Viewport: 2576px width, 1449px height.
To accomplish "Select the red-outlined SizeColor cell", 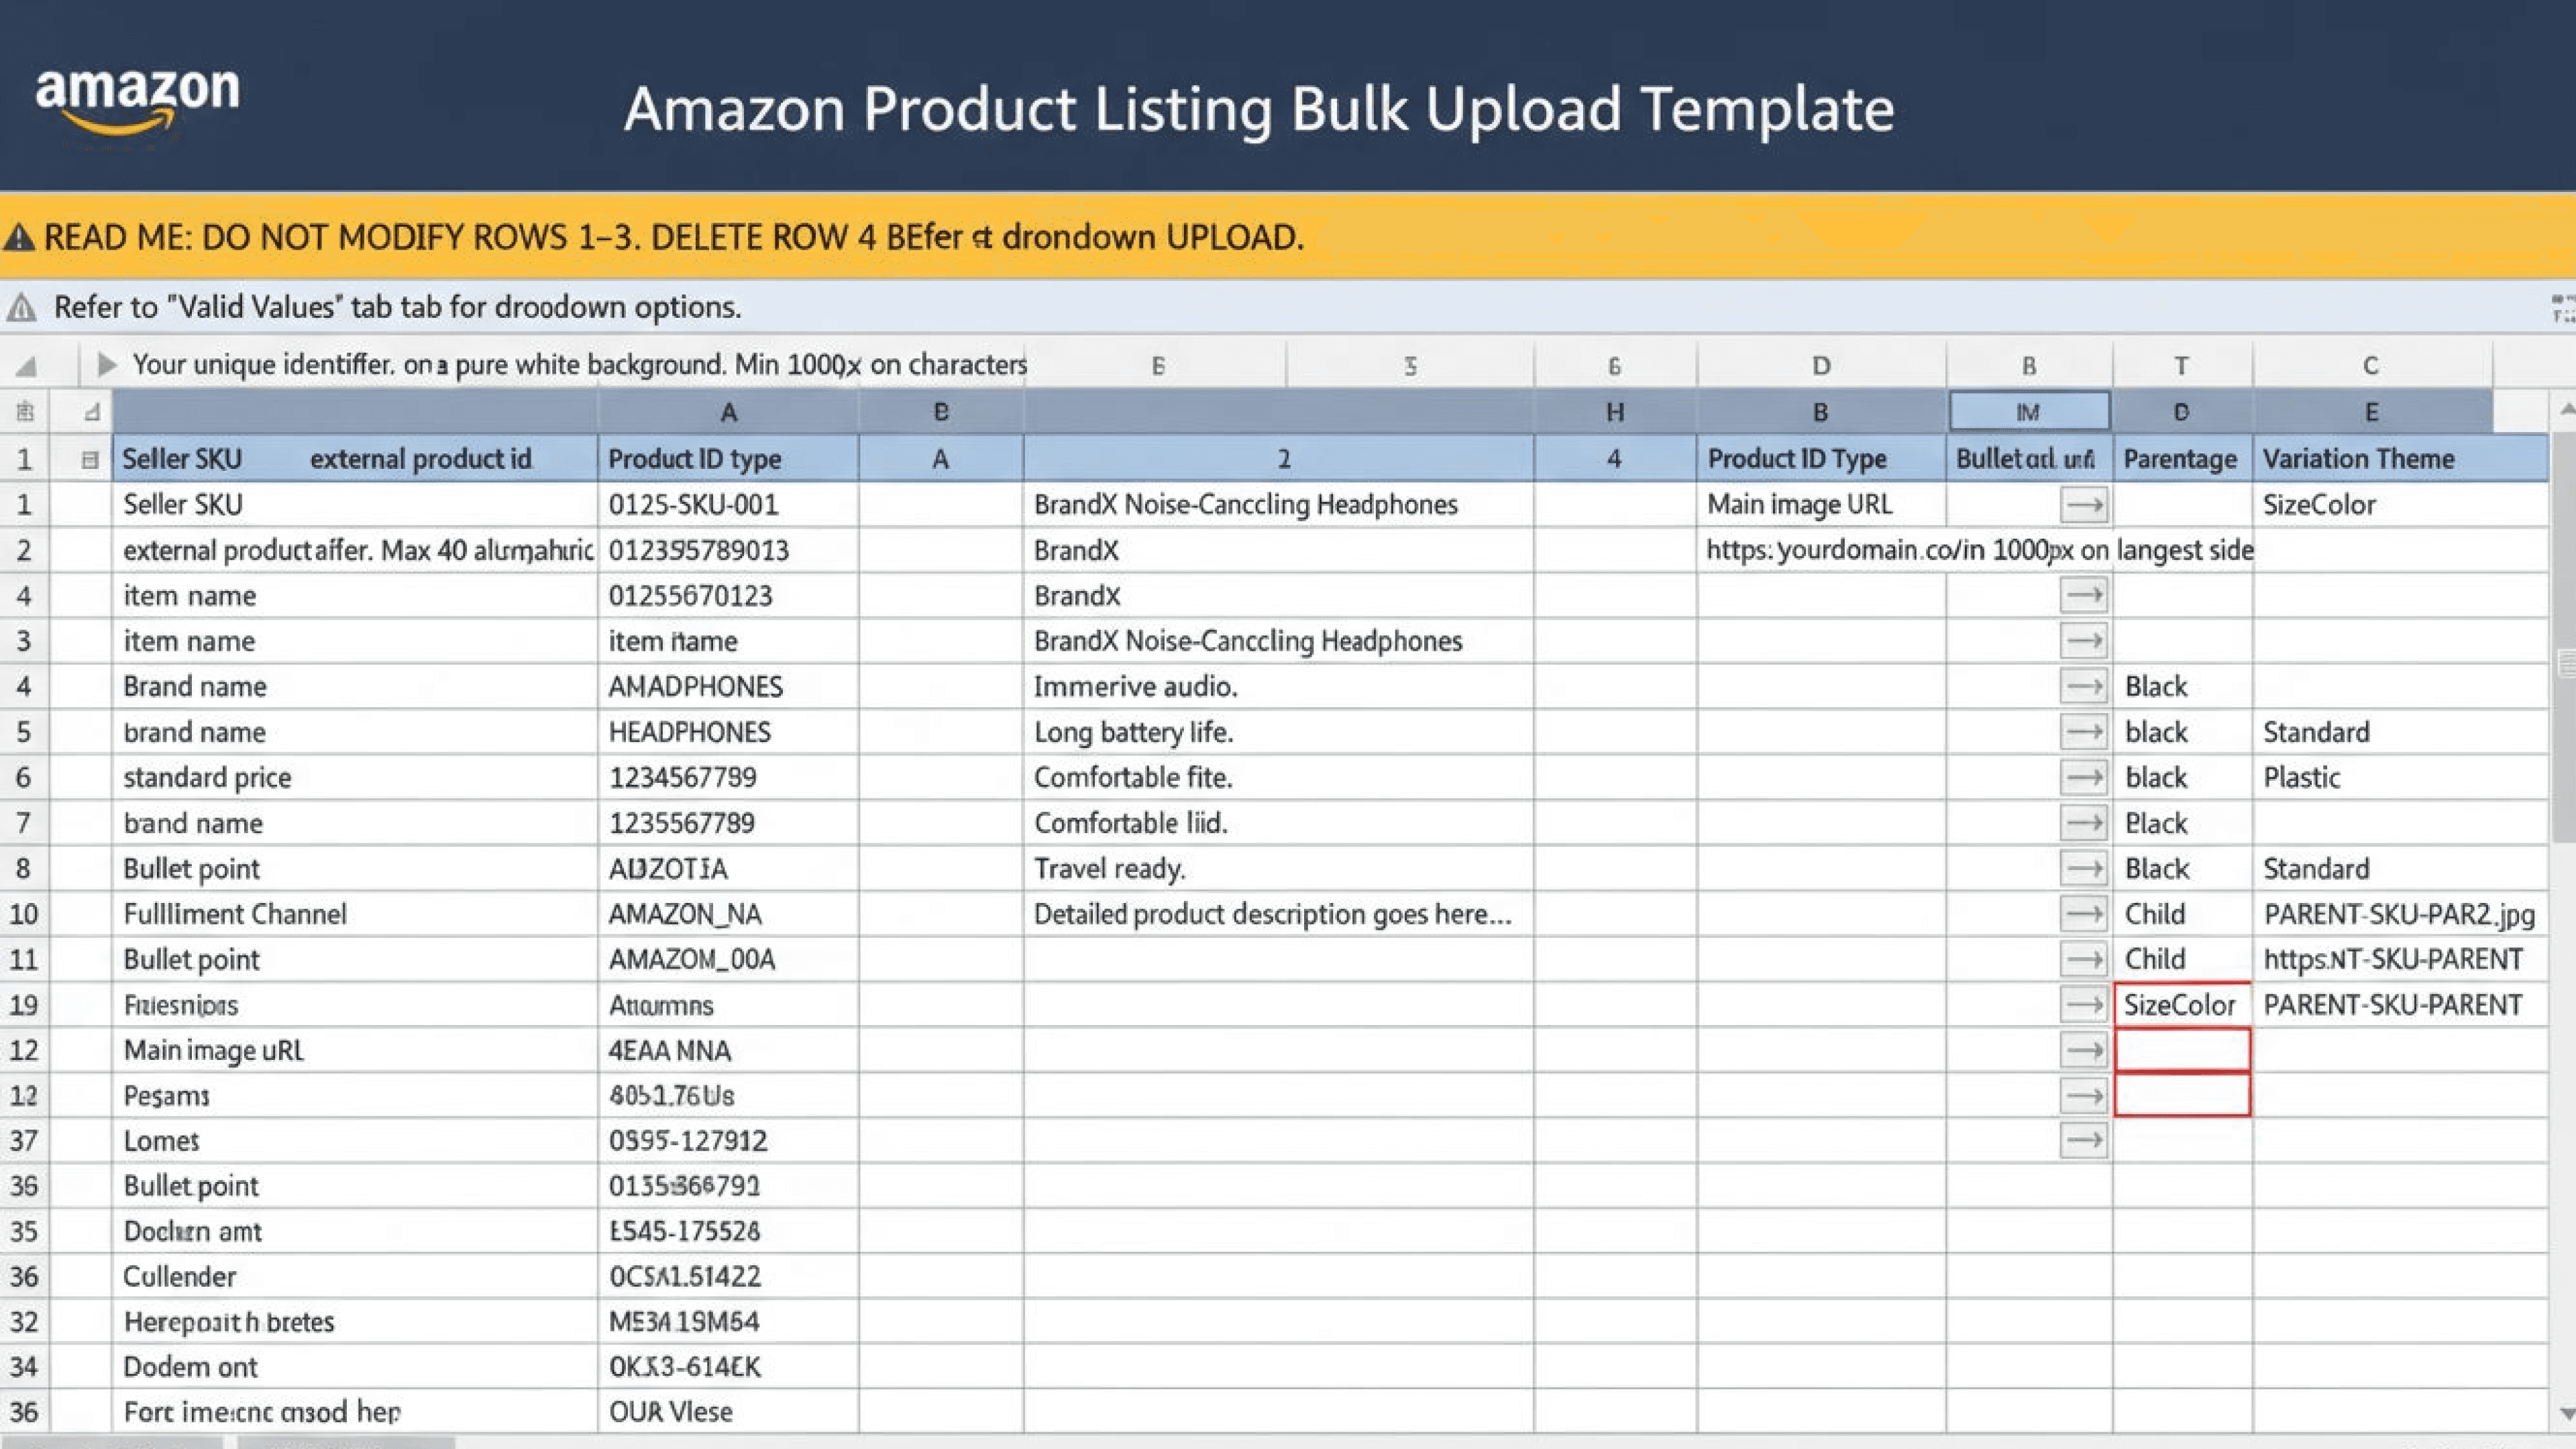I will click(x=2182, y=1004).
